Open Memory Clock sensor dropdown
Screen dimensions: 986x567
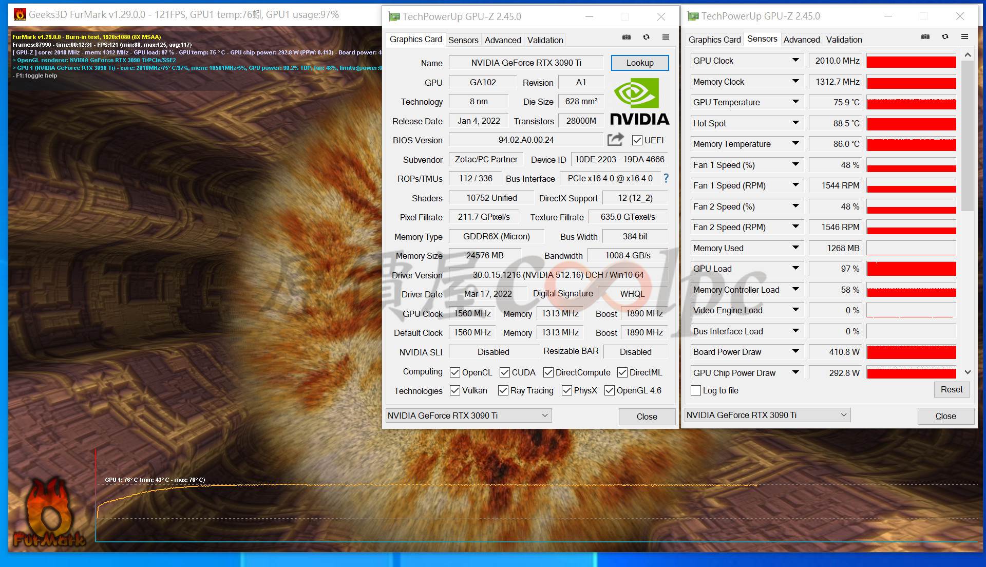pyautogui.click(x=795, y=81)
